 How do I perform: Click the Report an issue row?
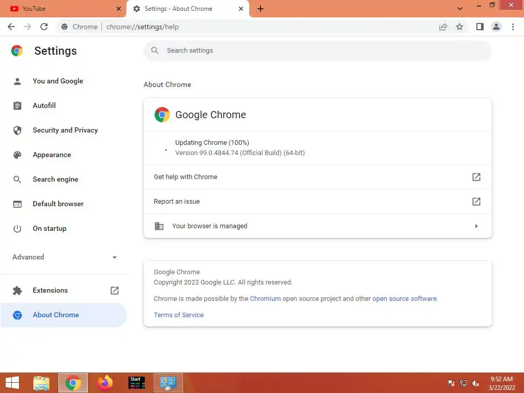tap(317, 202)
